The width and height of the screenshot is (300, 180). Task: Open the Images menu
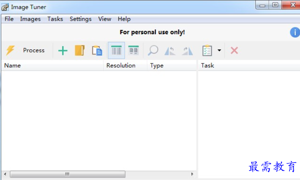(30, 19)
